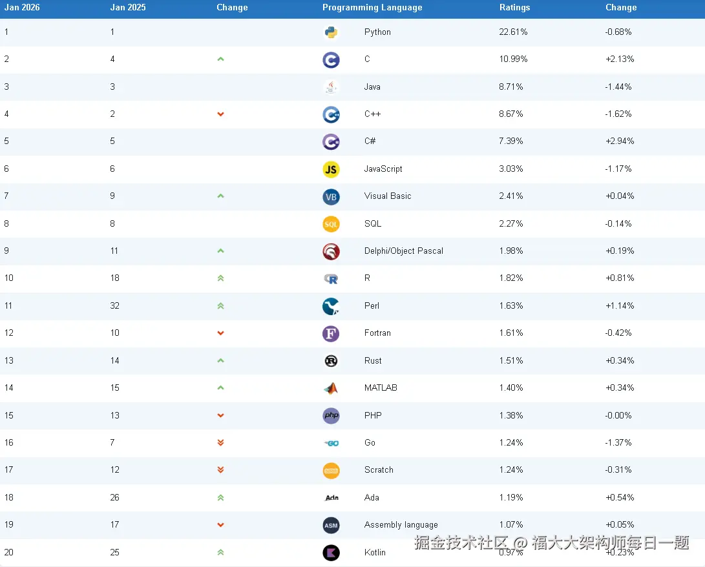705x567 pixels.
Task: Click the R language logo icon
Action: [331, 279]
